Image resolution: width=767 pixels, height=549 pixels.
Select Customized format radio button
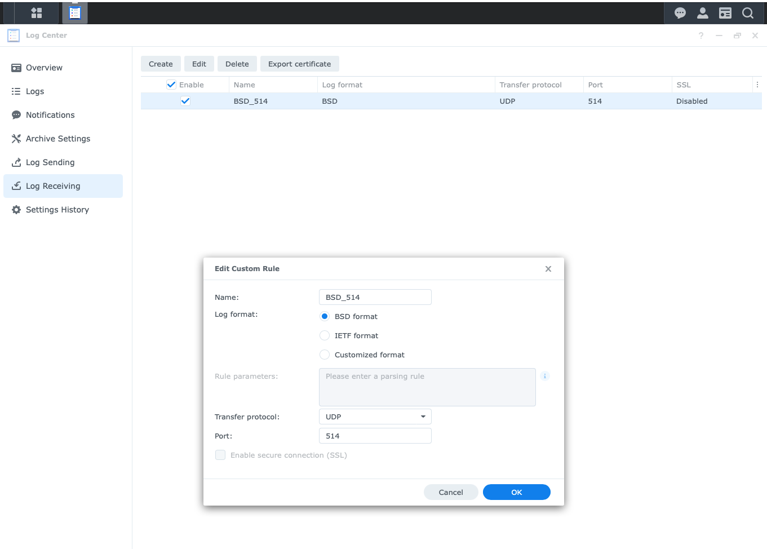point(325,355)
